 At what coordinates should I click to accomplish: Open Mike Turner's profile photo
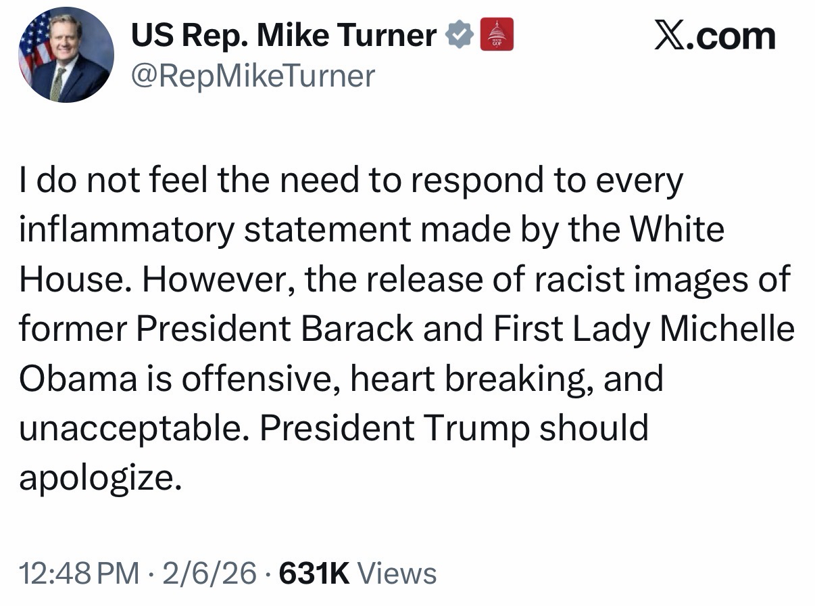pos(66,55)
